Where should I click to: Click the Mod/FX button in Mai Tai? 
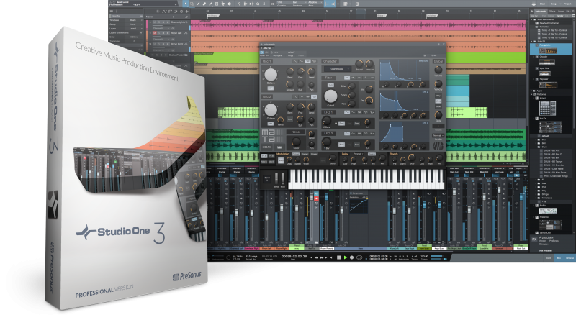point(266,147)
